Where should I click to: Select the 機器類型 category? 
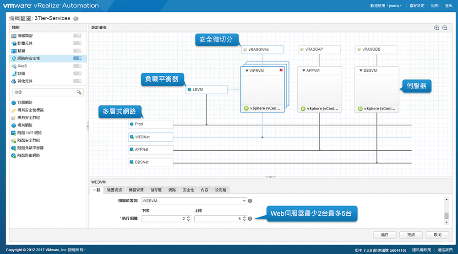pos(48,36)
